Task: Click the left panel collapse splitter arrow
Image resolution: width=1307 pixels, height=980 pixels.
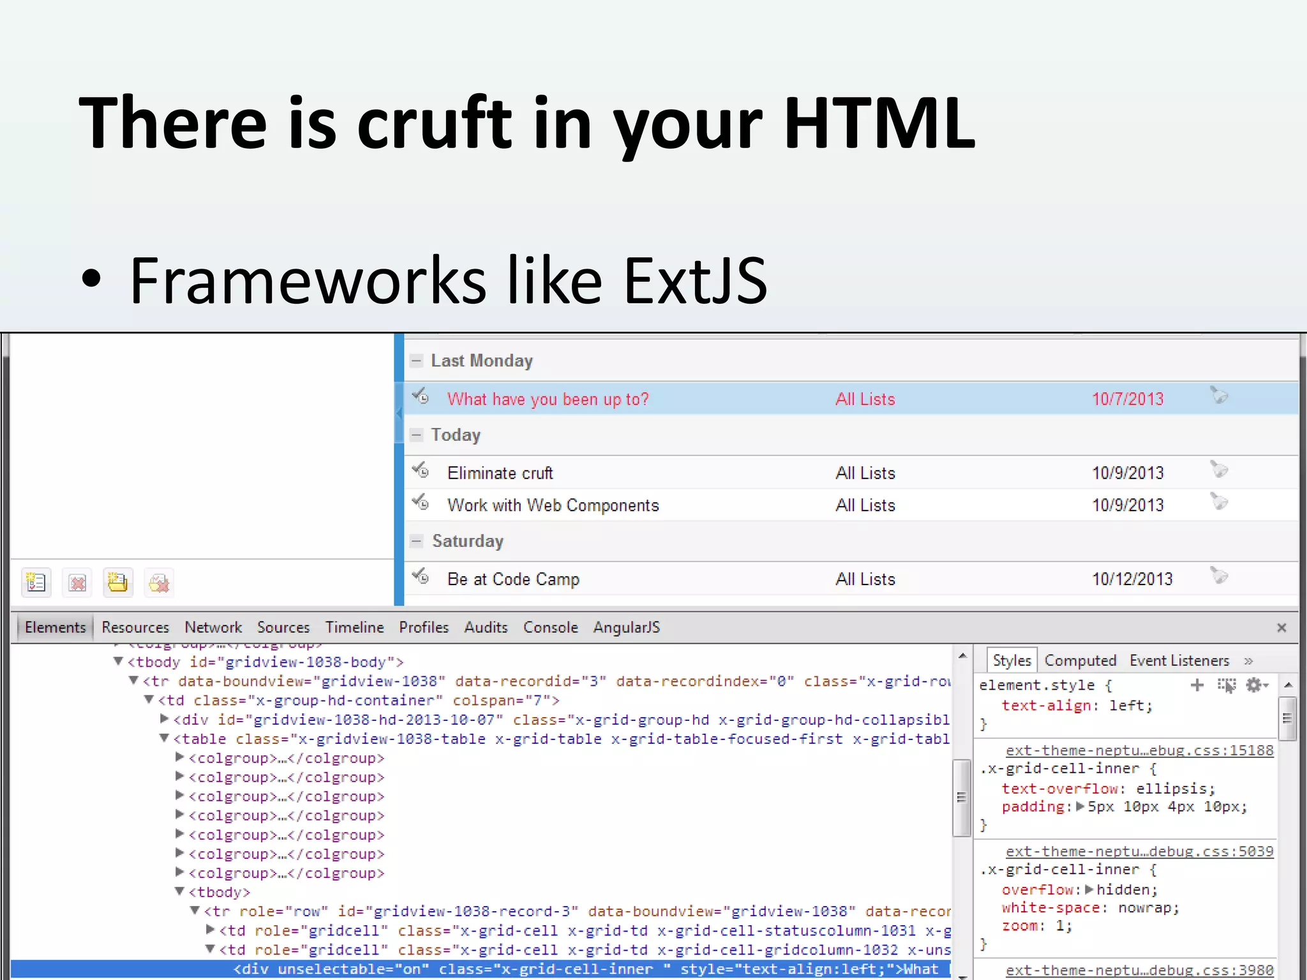Action: 400,413
